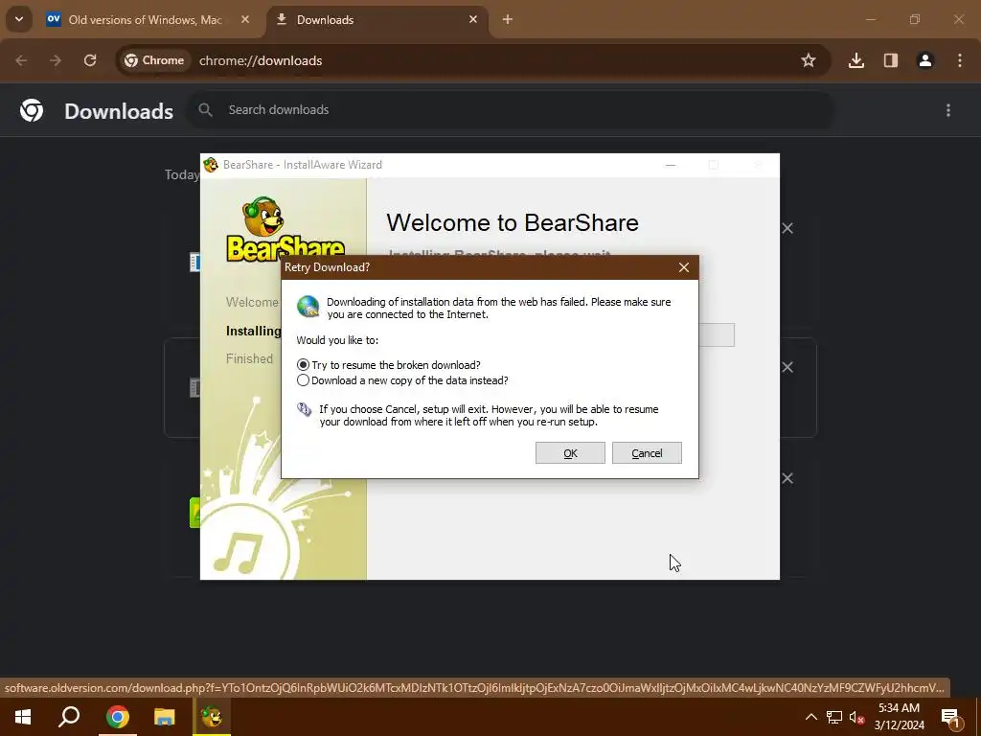Minimize the BearShare InstallAware Wizard
981x736 pixels.
point(670,165)
